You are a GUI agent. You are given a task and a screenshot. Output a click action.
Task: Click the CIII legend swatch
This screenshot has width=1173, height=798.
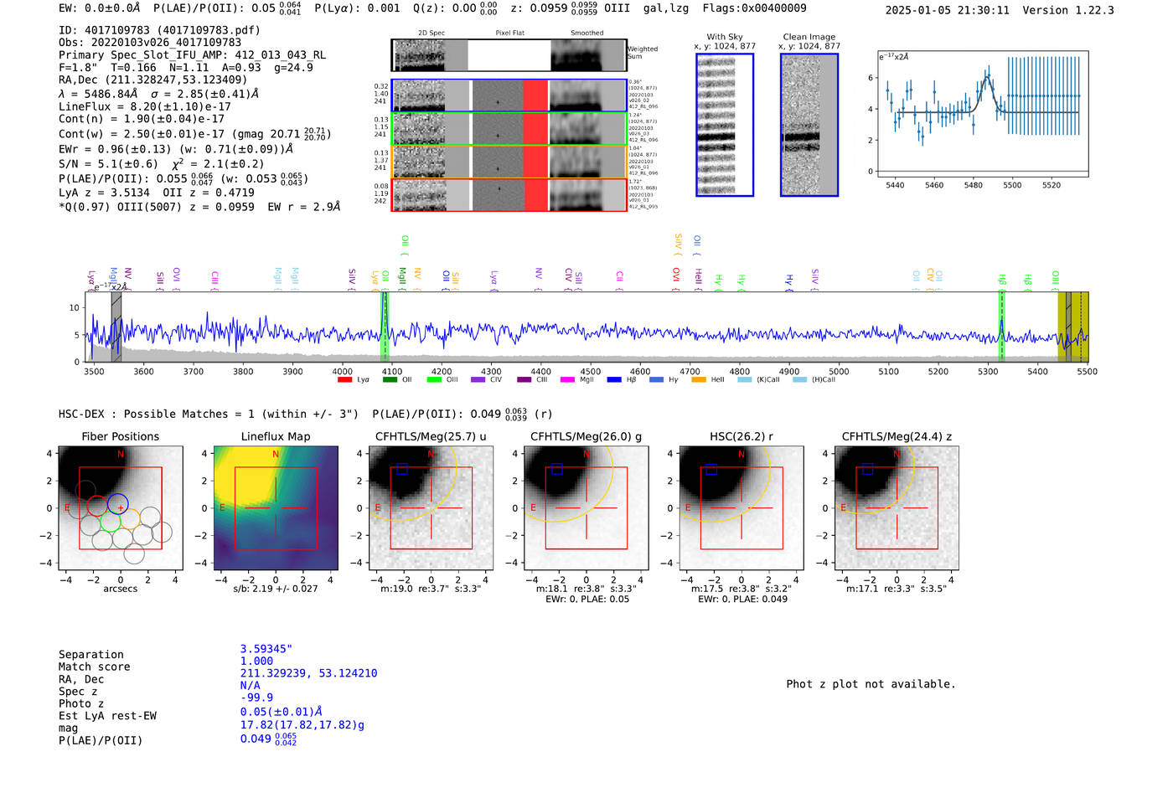[x=524, y=379]
